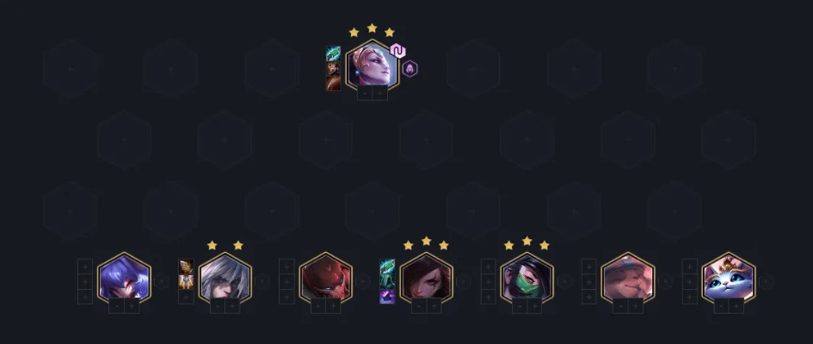
Task: Click the white-haired two-star champion portrait
Action: 225,278
